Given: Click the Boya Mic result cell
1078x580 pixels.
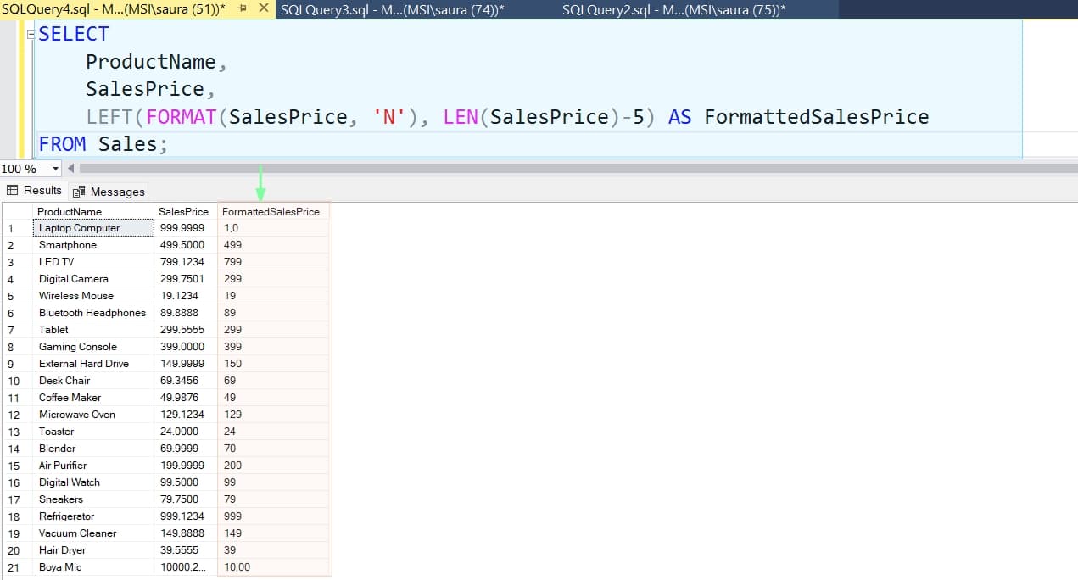Looking at the screenshot, I should tap(59, 566).
